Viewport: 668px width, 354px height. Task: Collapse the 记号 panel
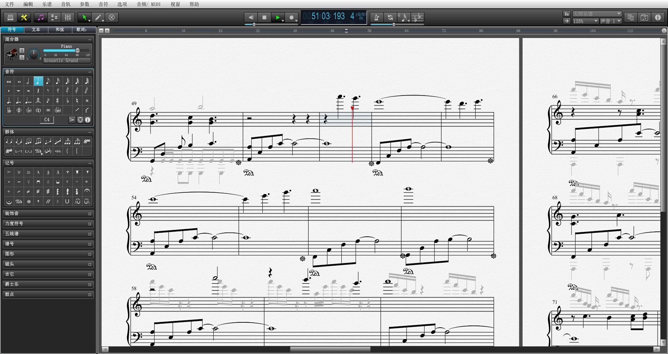coord(90,163)
